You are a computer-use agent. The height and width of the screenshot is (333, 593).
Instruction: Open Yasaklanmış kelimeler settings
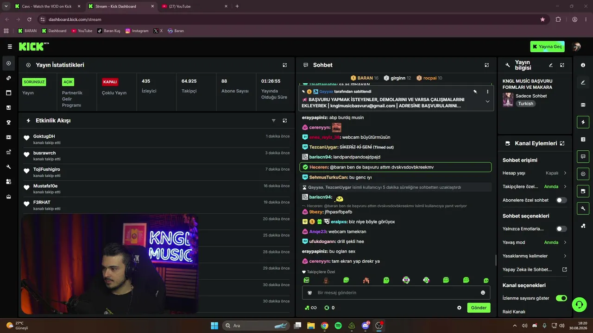pyautogui.click(x=535, y=256)
